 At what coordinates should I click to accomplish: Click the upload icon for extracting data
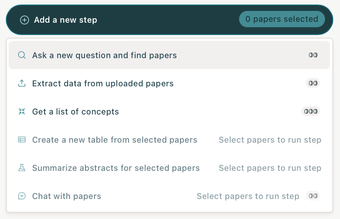[x=22, y=84]
